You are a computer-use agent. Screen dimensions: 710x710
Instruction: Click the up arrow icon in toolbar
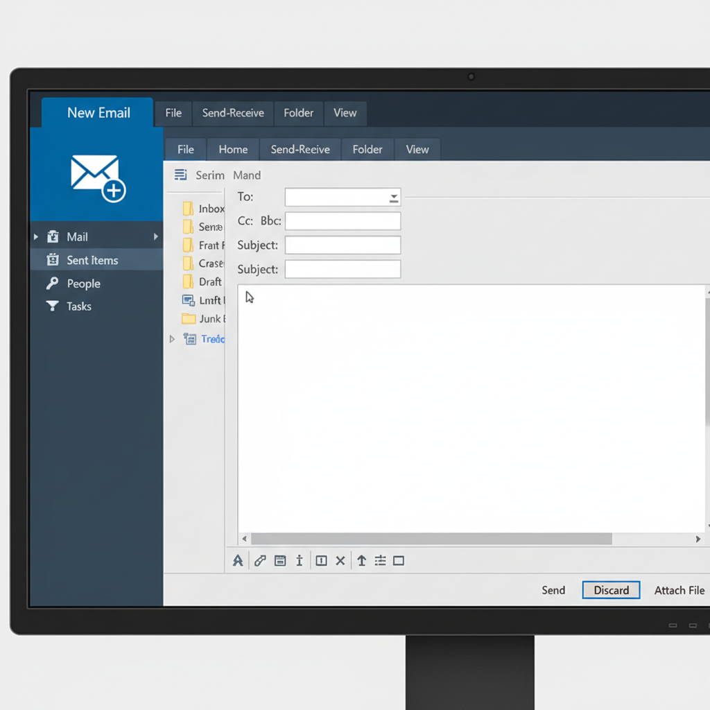(x=361, y=561)
